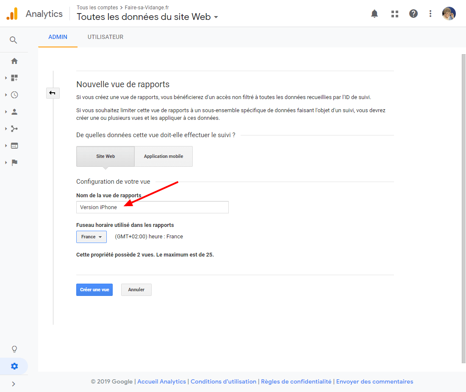The width and height of the screenshot is (466, 392).
Task: Open the Discover lightbulb icon
Action: (14, 349)
